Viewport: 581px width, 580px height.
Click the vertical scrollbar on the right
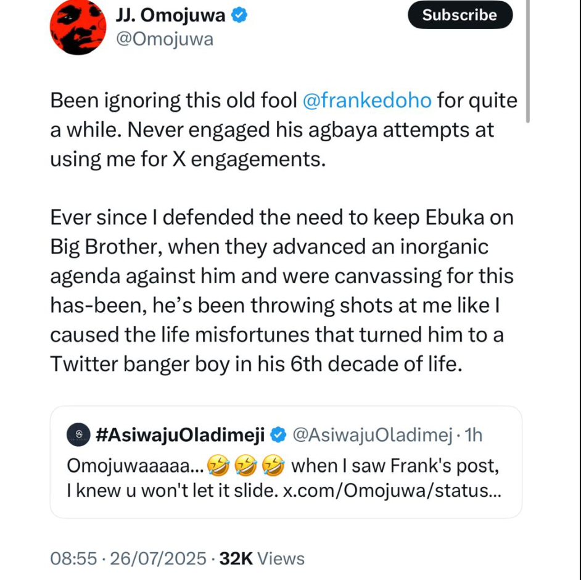(528, 60)
